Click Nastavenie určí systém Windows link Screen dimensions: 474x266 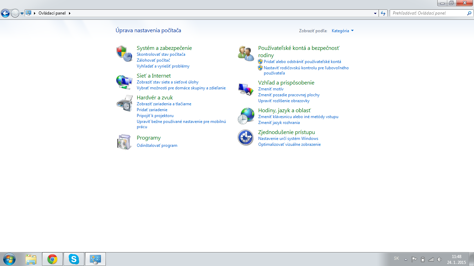tap(288, 139)
